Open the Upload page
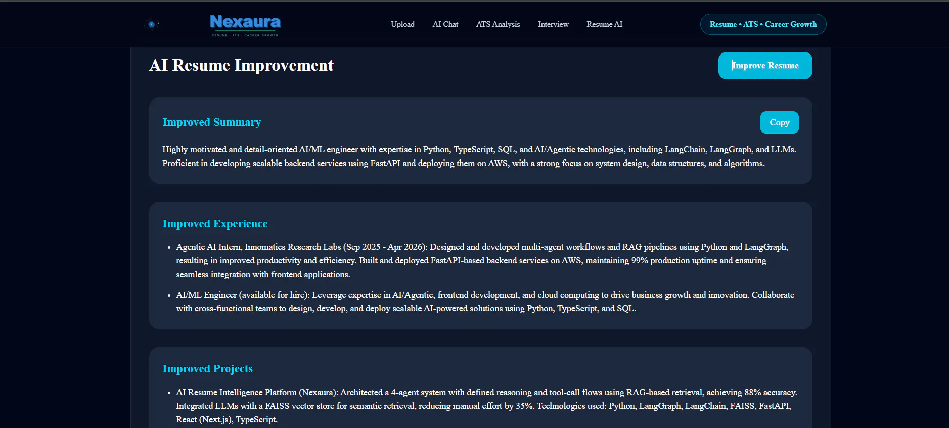Viewport: 949px width, 428px height. pyautogui.click(x=402, y=24)
